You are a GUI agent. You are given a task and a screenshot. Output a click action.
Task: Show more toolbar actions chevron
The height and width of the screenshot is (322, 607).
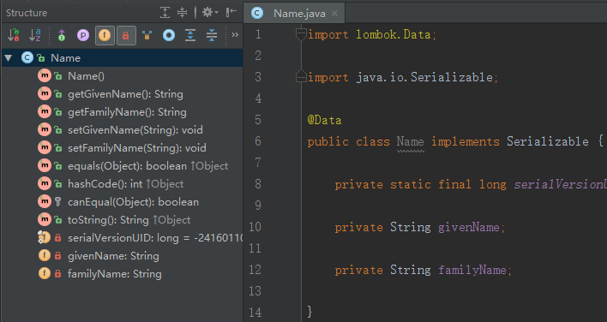point(235,35)
